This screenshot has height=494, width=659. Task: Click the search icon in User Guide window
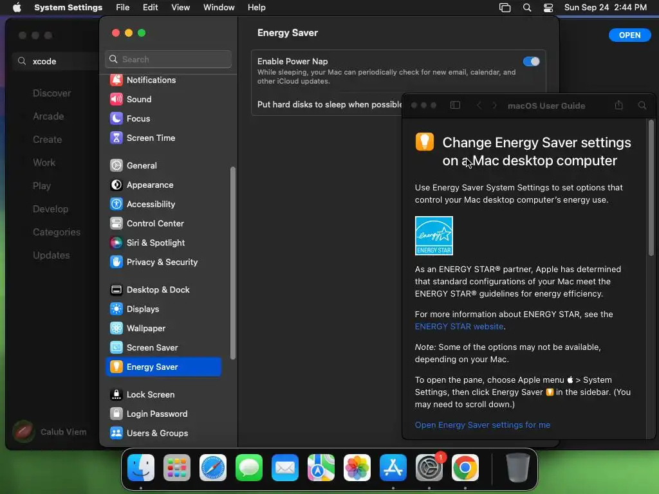tap(642, 105)
